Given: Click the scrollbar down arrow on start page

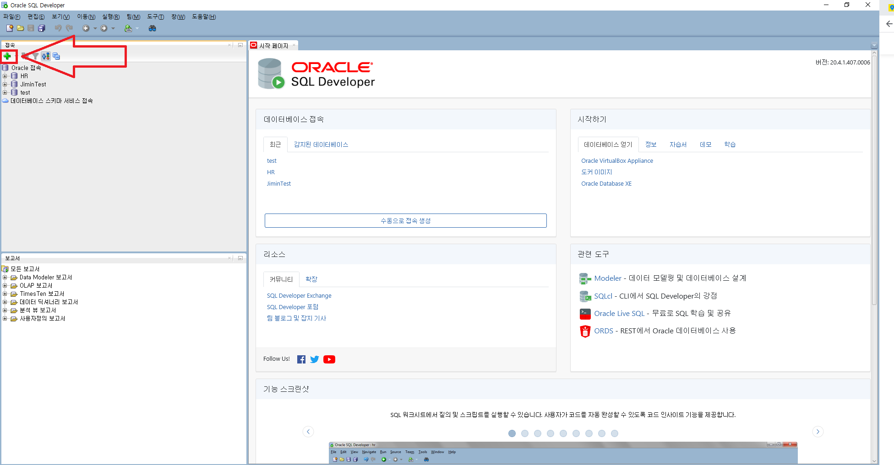Looking at the screenshot, I should click(x=874, y=461).
